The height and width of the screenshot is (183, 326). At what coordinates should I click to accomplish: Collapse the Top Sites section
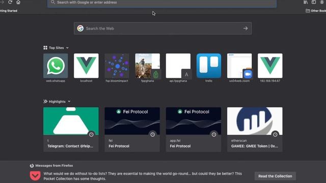(67, 48)
